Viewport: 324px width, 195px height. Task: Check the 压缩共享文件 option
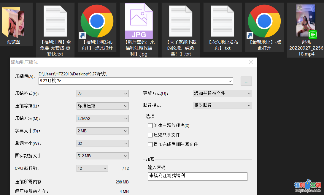[150, 135]
